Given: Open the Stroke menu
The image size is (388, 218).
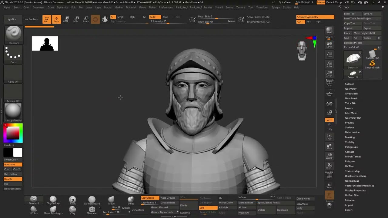Looking at the screenshot, I should click(229, 7).
